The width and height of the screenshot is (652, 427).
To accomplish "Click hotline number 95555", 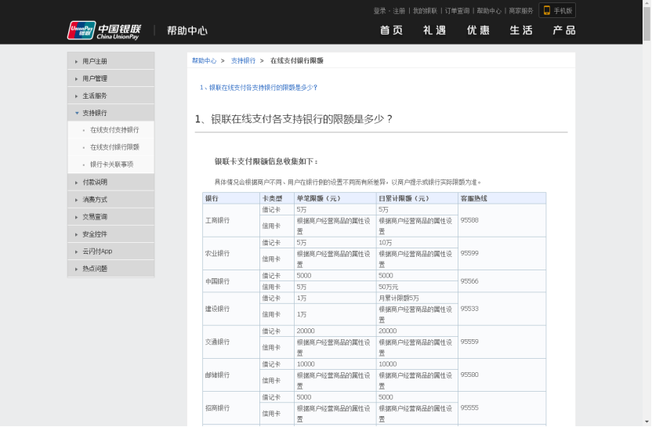I will (x=469, y=408).
